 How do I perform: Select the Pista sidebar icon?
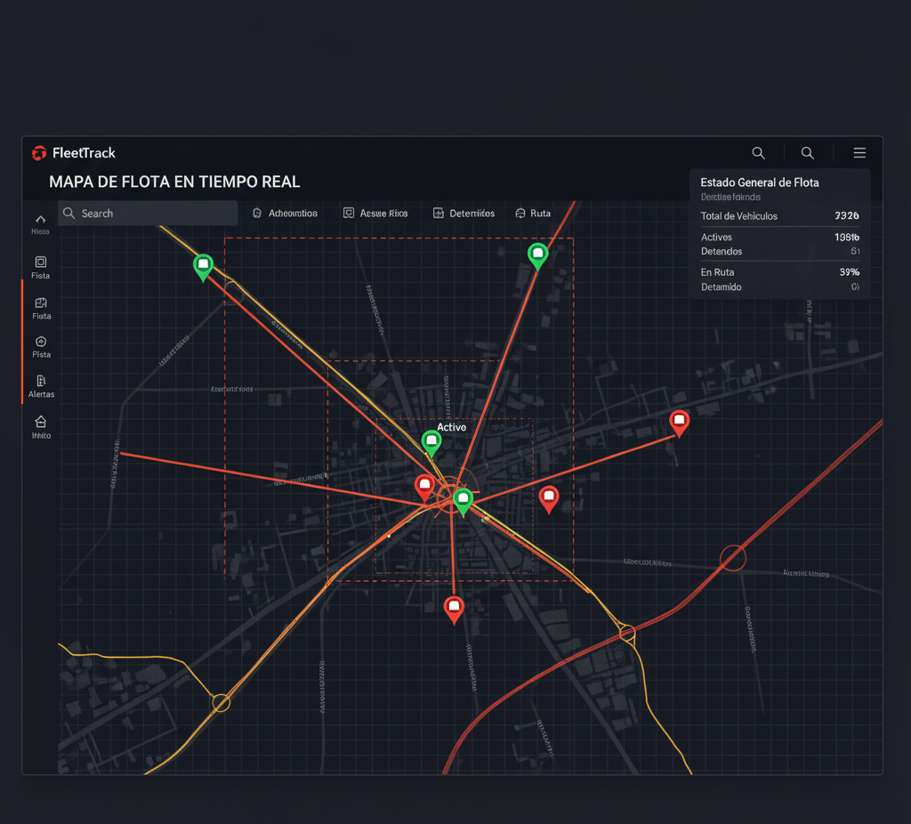click(x=41, y=342)
